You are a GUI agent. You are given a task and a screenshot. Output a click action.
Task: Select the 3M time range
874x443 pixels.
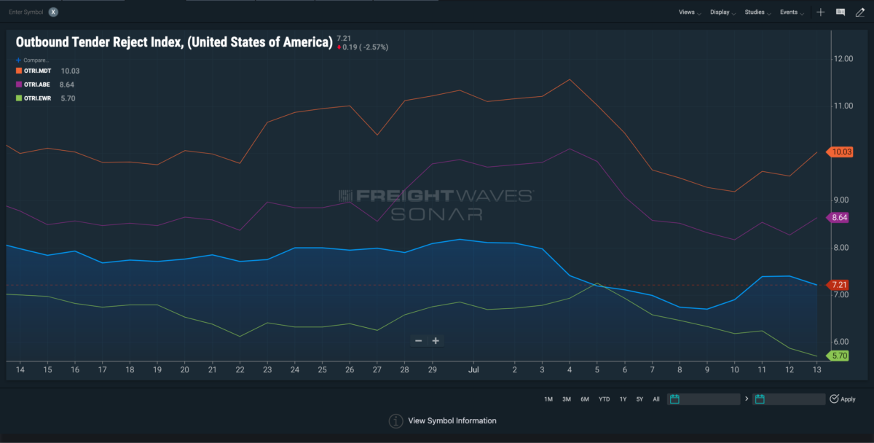point(567,399)
